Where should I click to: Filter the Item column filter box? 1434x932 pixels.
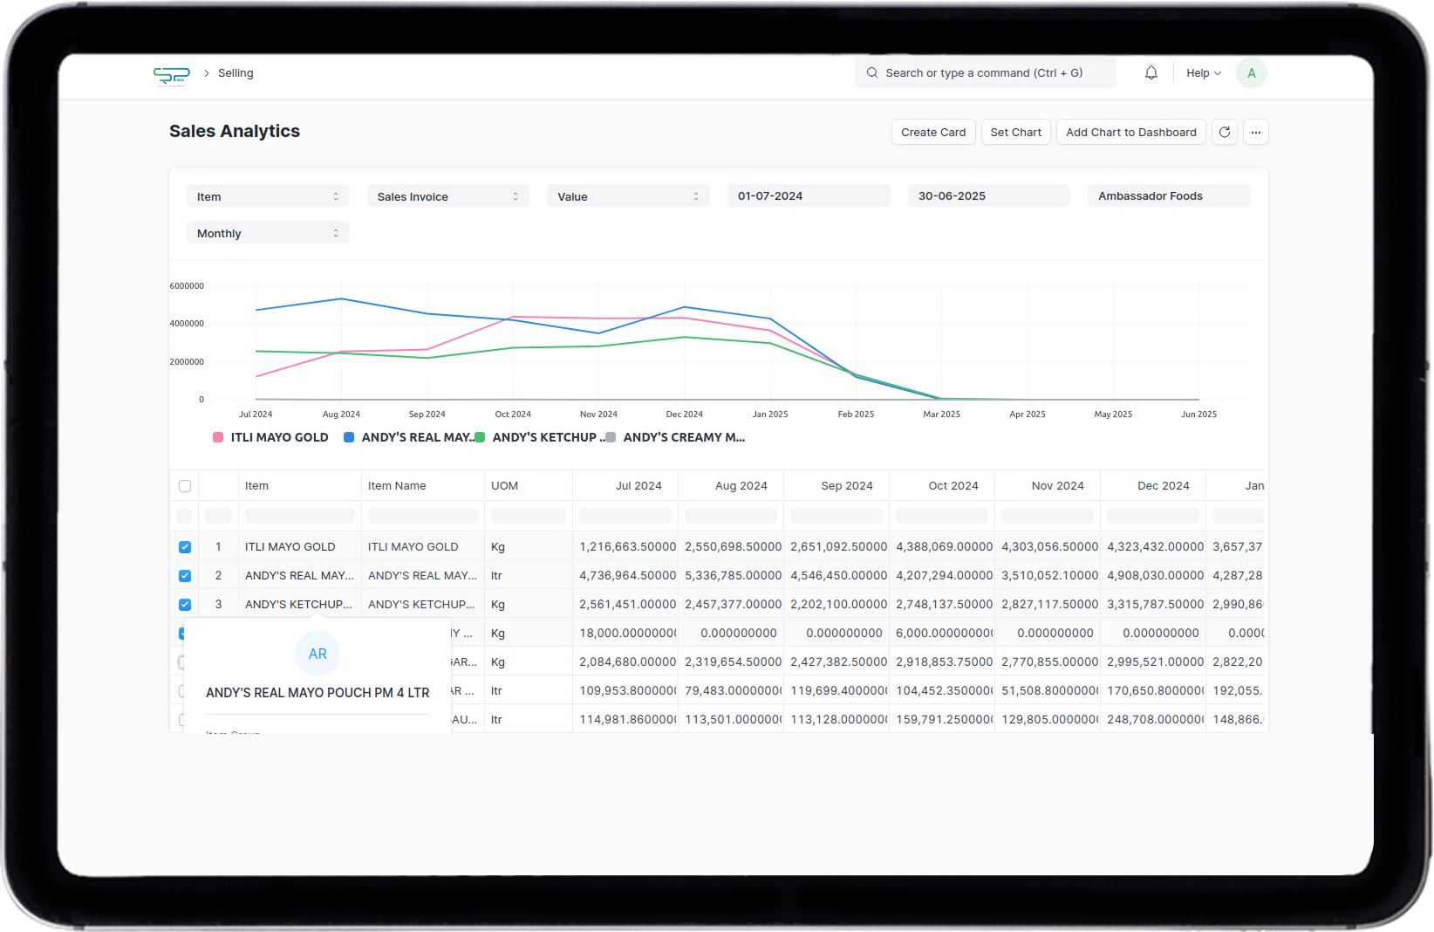pos(300,516)
